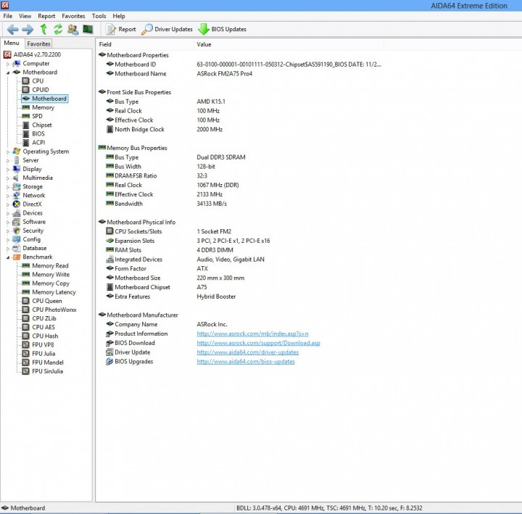Open the Help menu
Image resolution: width=522 pixels, height=514 pixels.
point(118,16)
